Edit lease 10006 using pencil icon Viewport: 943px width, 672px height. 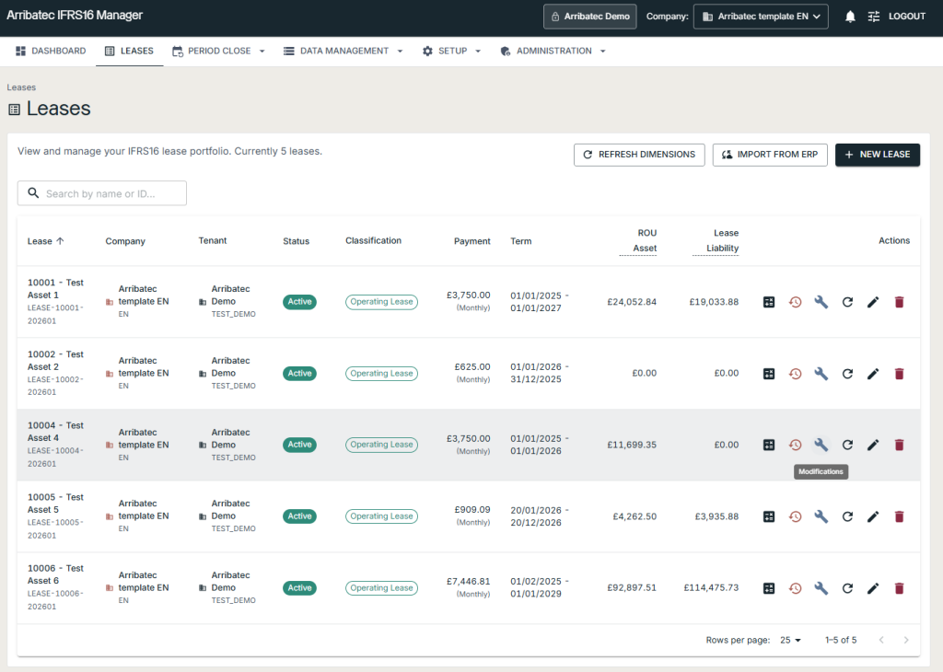tap(873, 588)
